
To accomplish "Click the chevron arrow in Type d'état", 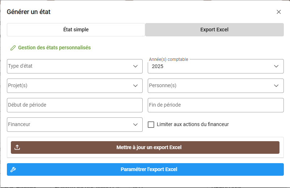I will [x=135, y=66].
